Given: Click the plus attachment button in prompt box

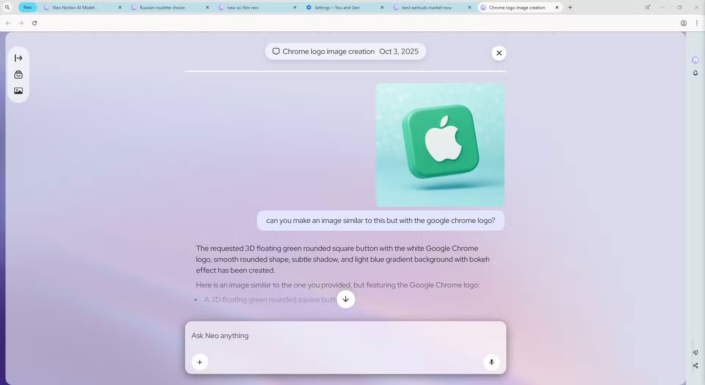Looking at the screenshot, I should tap(200, 362).
